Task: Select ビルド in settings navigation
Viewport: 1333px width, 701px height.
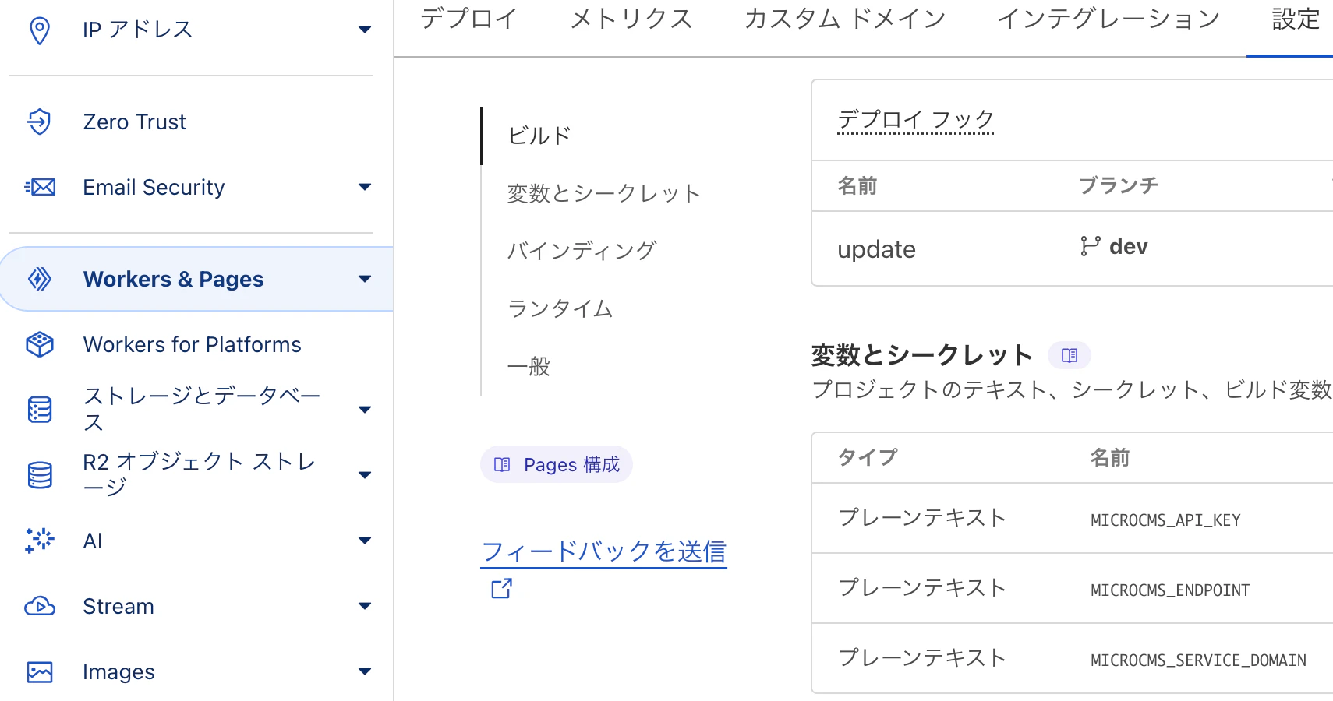Action: (539, 136)
